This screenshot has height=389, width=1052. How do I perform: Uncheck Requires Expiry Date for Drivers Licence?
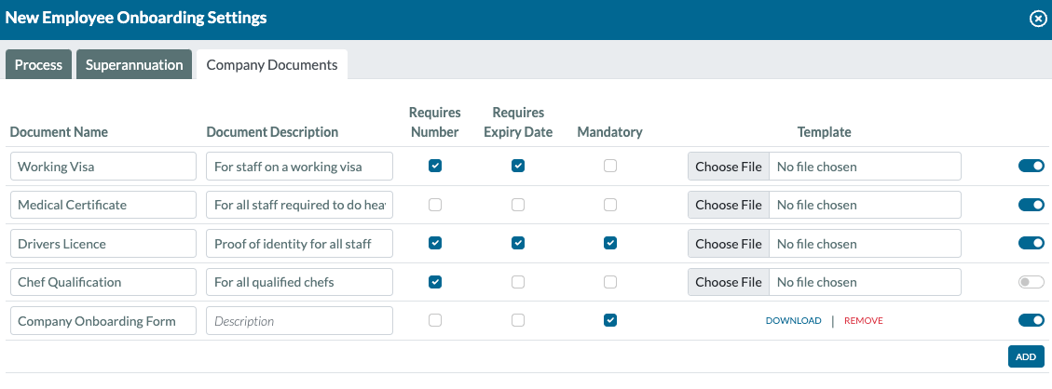click(x=518, y=243)
